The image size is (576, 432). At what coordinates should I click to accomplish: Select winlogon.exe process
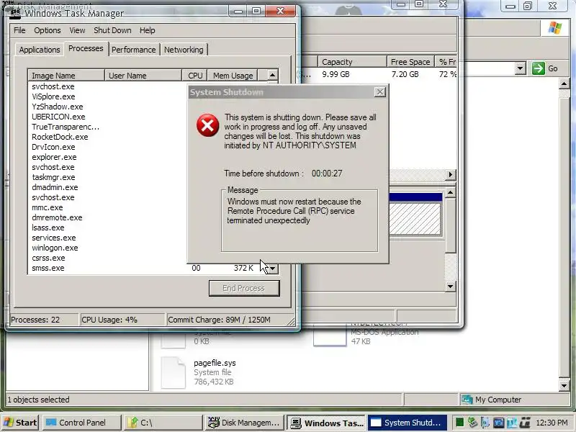coord(55,248)
